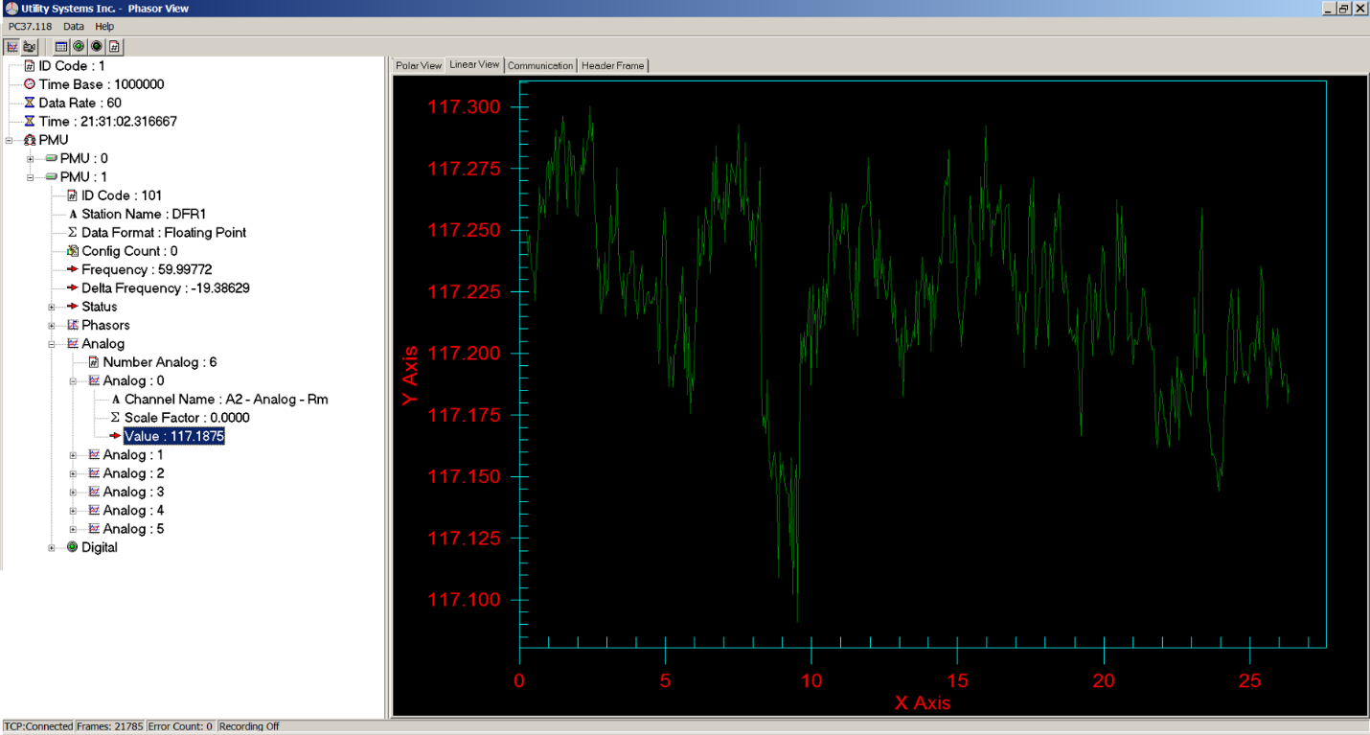Screen dimensions: 1370x735
Task: Click the red arrow icon beside Frequency : 59.99772
Action: click(73, 269)
